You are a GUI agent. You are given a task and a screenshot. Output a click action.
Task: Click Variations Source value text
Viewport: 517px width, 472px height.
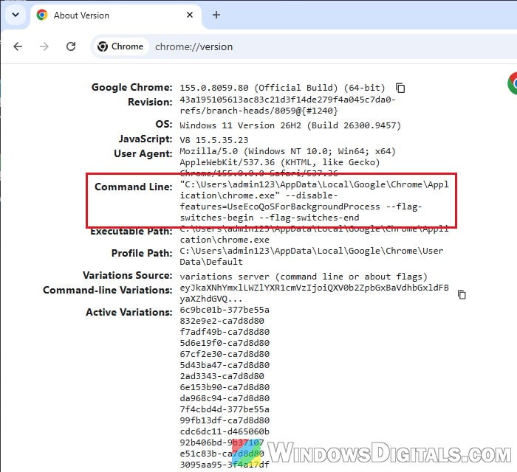click(x=304, y=277)
